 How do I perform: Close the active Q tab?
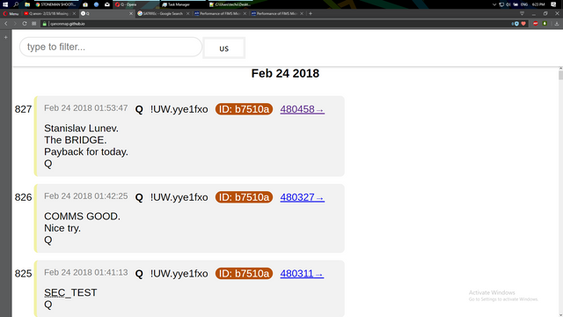[131, 14]
